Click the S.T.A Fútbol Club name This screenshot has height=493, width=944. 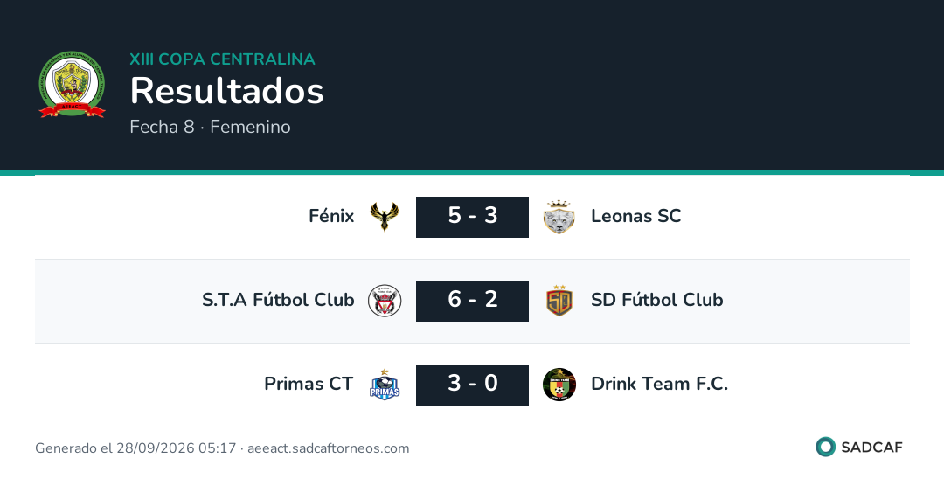278,299
